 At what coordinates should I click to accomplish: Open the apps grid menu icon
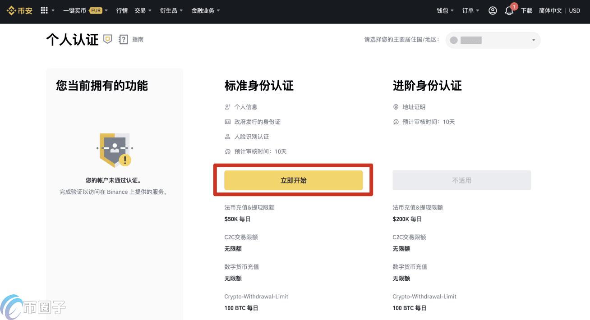[44, 10]
